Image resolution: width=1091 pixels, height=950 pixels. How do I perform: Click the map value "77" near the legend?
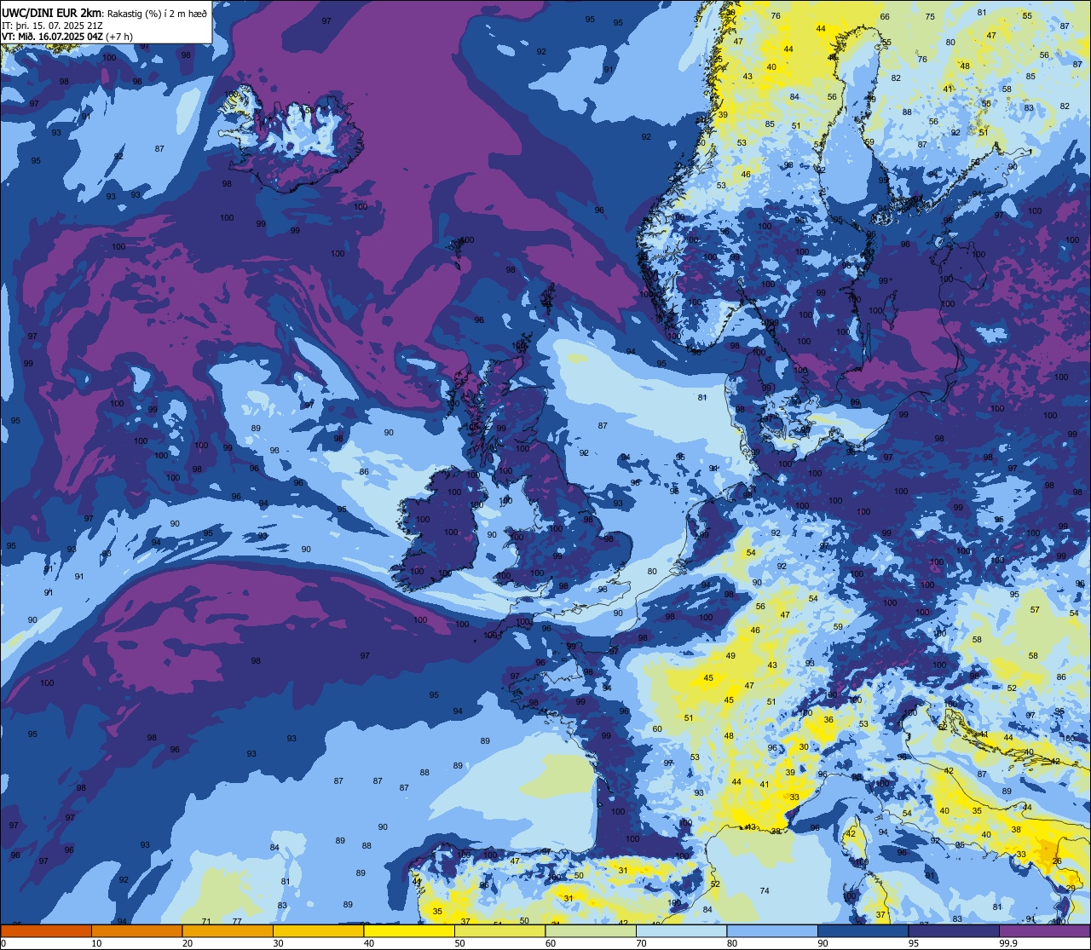pos(237,922)
